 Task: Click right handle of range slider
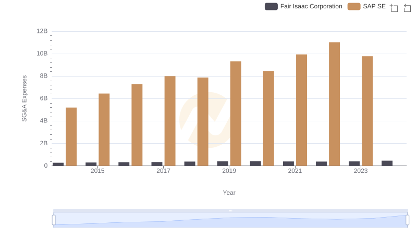point(407,220)
